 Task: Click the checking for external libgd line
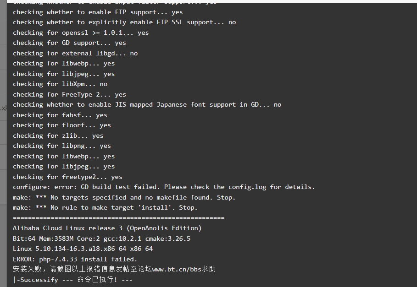pos(75,53)
